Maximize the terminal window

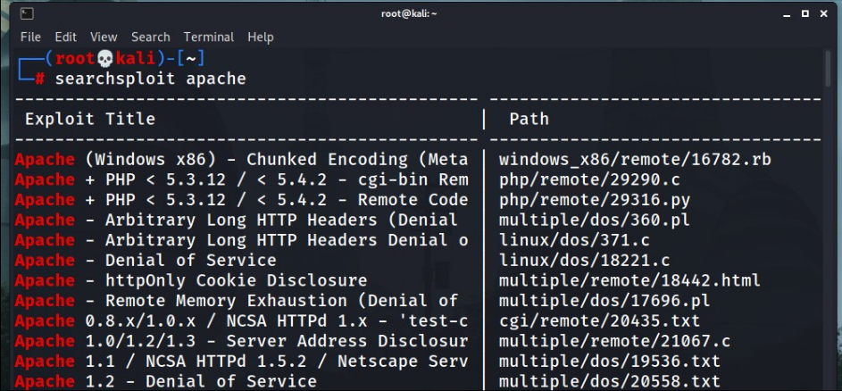(x=804, y=13)
